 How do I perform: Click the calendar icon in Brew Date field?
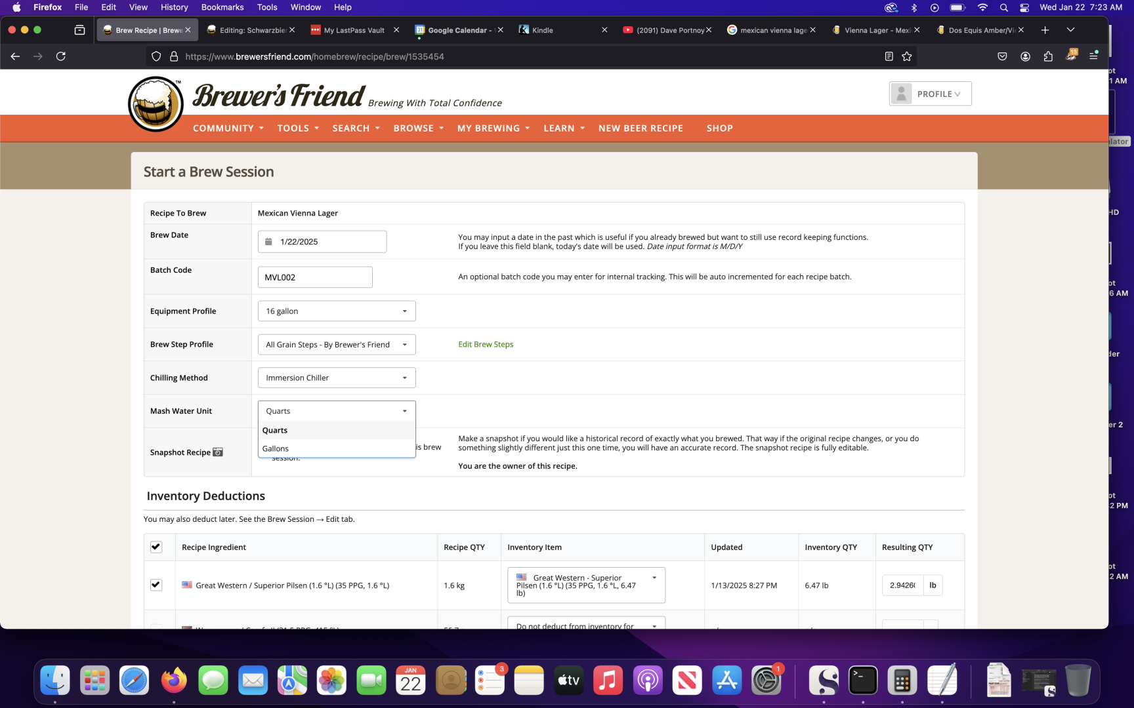click(x=268, y=241)
